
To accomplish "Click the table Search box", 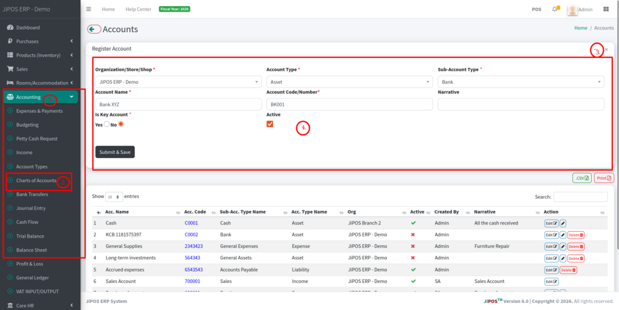I will click(x=581, y=197).
